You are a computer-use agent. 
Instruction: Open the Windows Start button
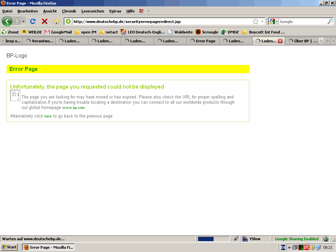click(9, 247)
